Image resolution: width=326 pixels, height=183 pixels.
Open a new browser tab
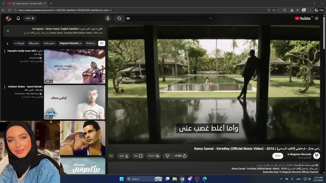[51, 4]
